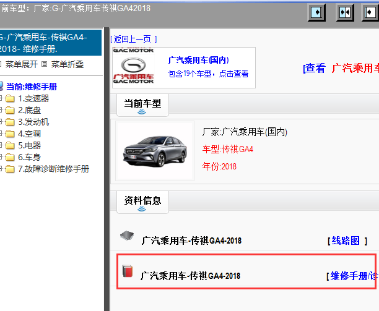This screenshot has height=311, width=379.
Task: Expand the 3.发动机 tree node
Action: pyautogui.click(x=1, y=122)
